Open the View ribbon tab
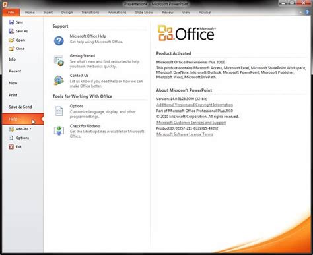Image resolution: width=313 pixels, height=255 pixels. coord(186,13)
